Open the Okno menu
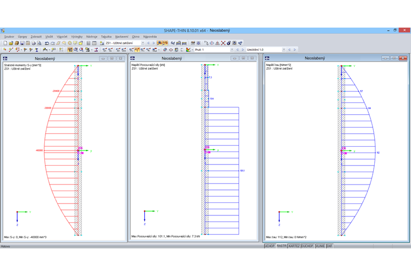The height and width of the screenshot is (276, 411). tap(136, 37)
